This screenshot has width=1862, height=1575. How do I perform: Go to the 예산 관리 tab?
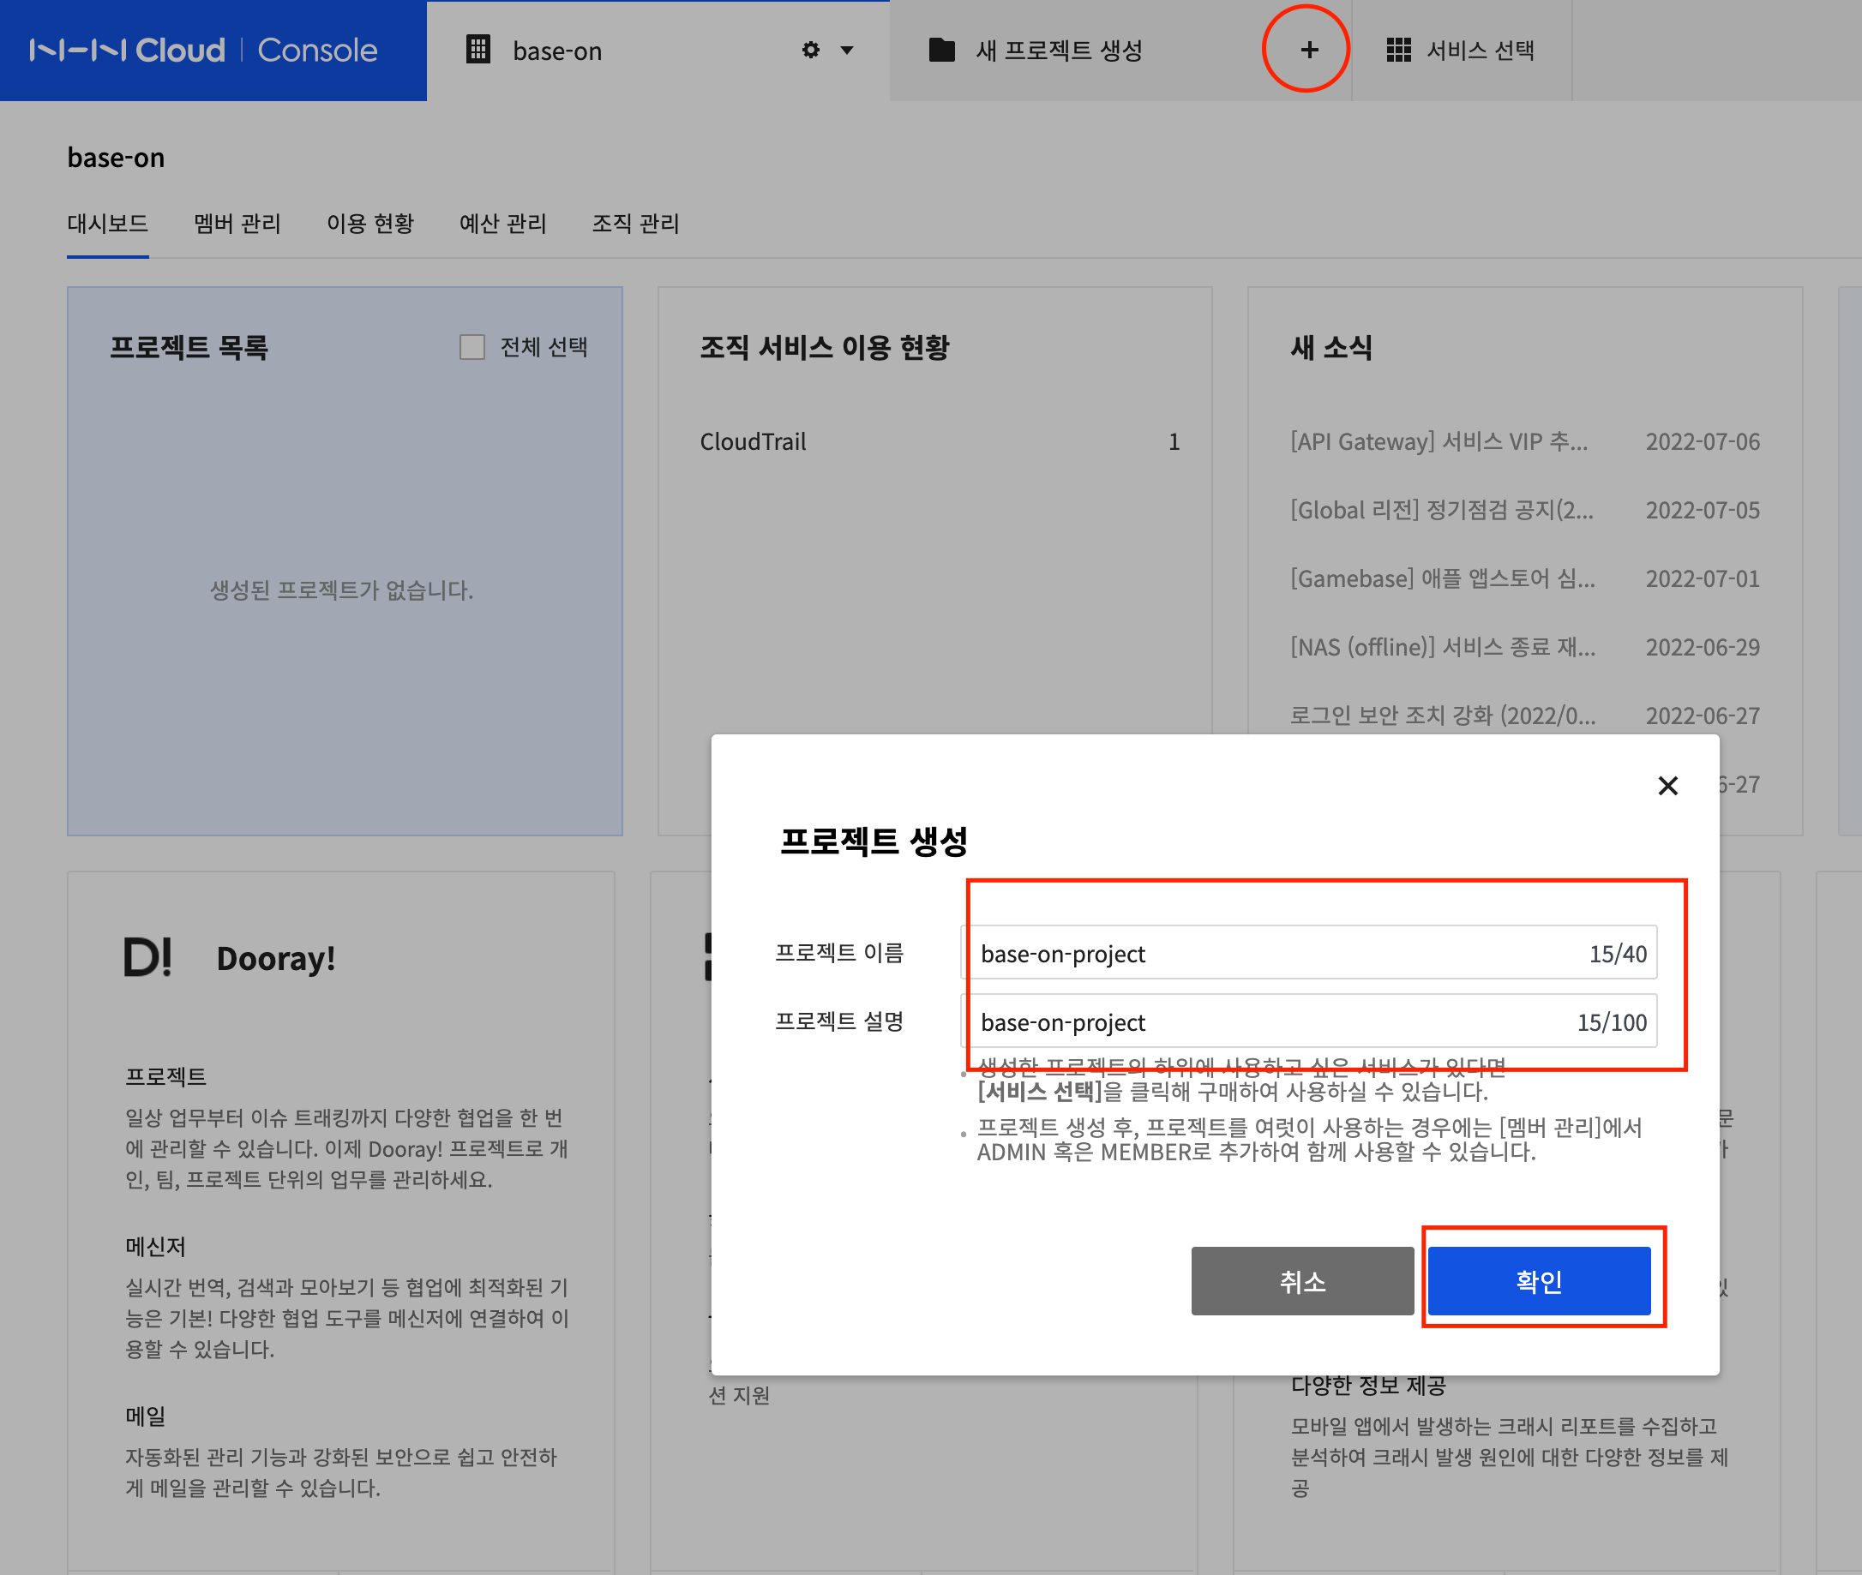click(502, 223)
